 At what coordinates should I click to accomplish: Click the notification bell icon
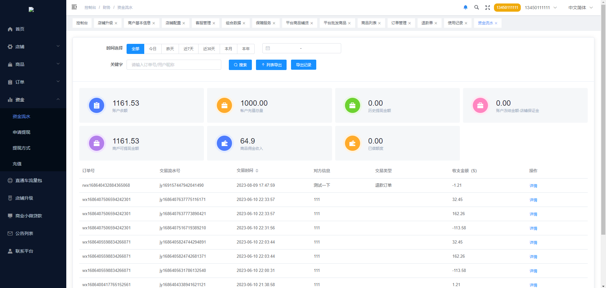(x=465, y=7)
